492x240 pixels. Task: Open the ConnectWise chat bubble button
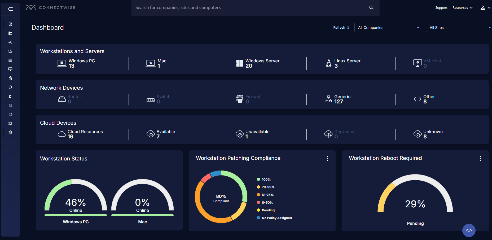[469, 230]
